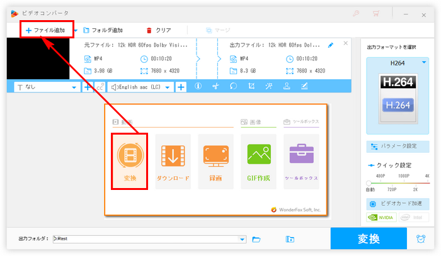Open the effects magic wand tool

click(x=269, y=87)
